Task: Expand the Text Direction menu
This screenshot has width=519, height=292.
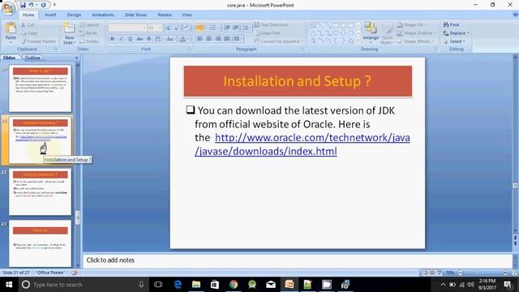Action: [x=272, y=25]
